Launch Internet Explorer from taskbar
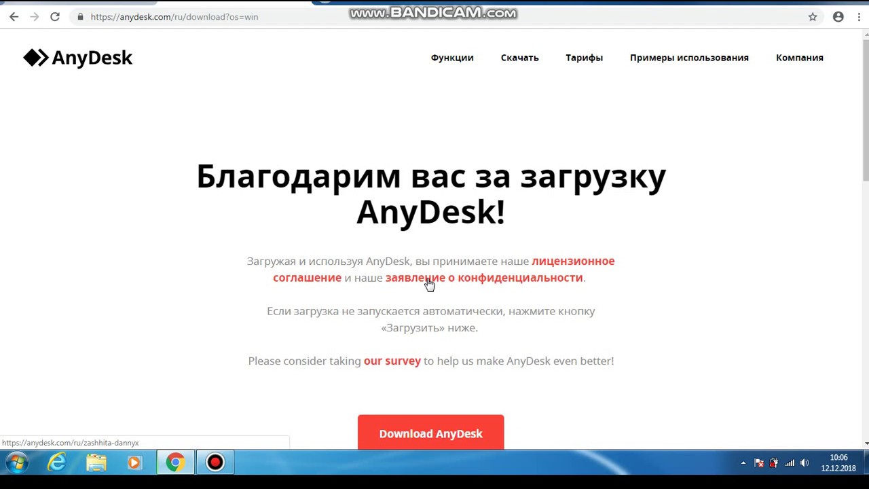 point(56,463)
